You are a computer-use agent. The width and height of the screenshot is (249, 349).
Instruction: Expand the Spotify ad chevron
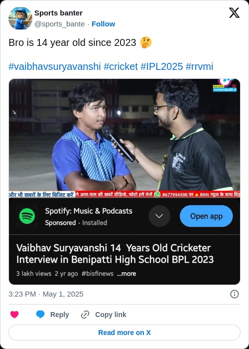(x=159, y=216)
